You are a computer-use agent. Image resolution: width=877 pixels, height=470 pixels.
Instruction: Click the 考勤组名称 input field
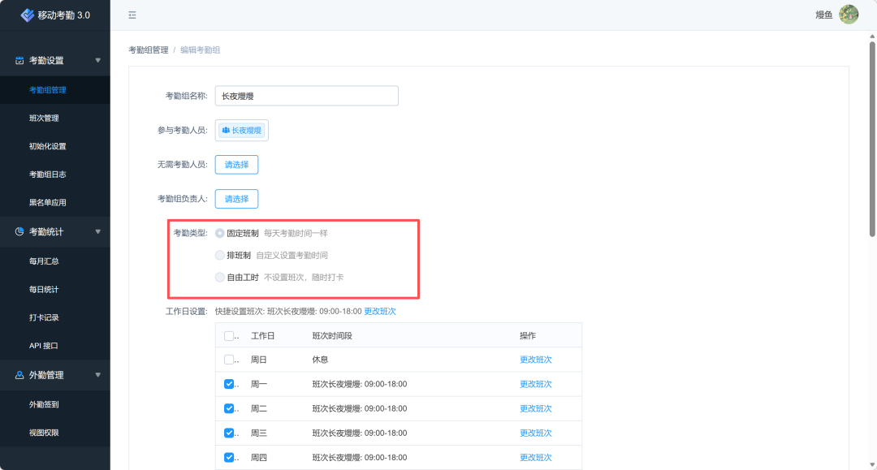(306, 96)
